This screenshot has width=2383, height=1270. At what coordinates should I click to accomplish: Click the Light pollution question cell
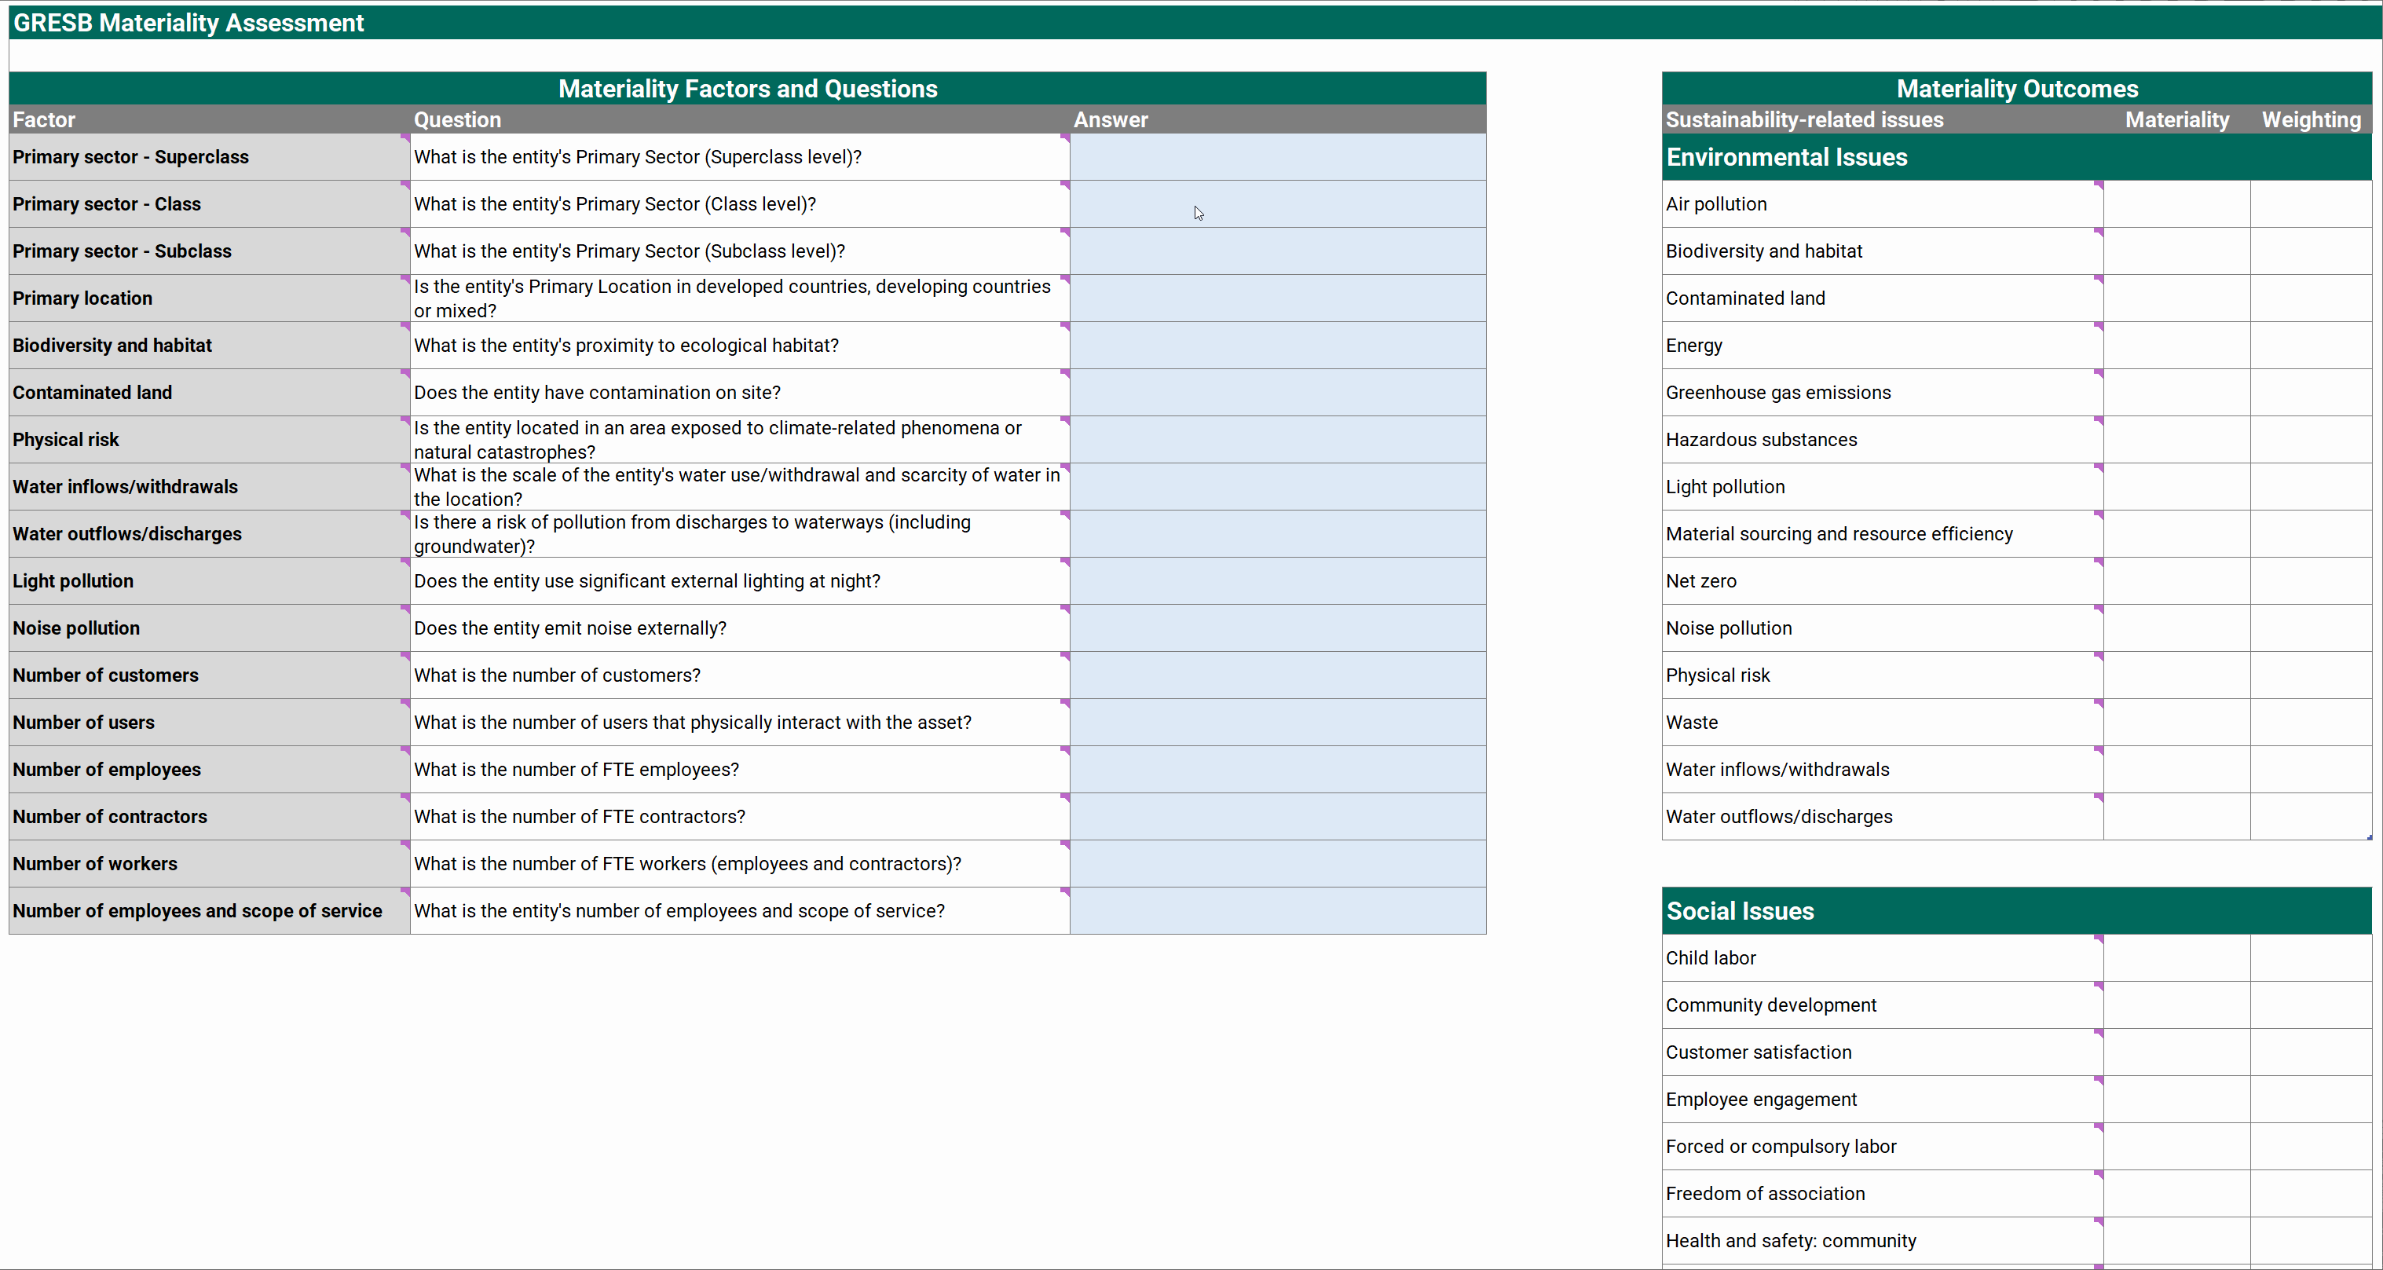click(x=646, y=581)
